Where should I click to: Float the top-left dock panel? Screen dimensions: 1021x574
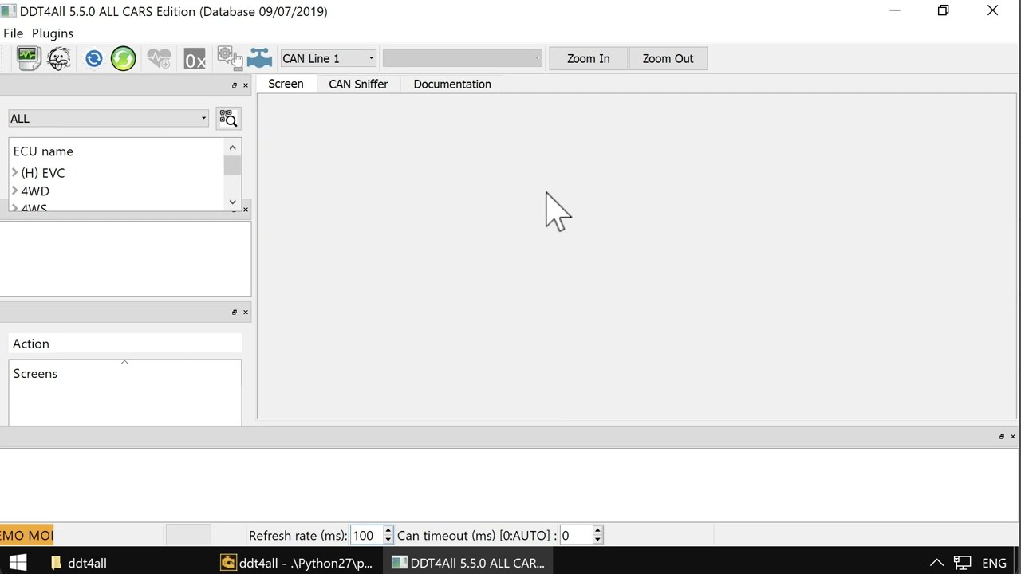click(235, 85)
